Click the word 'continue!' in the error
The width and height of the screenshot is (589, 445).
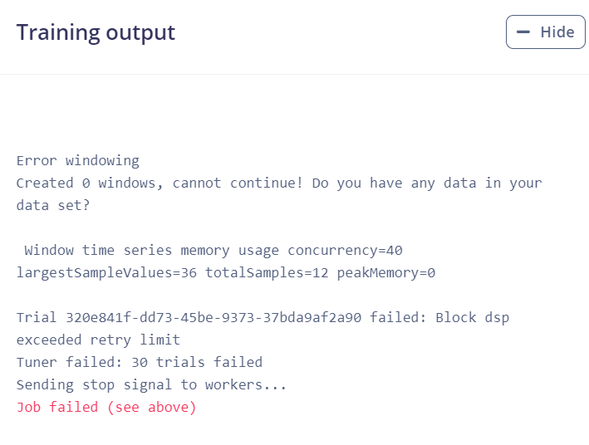pyautogui.click(x=267, y=183)
